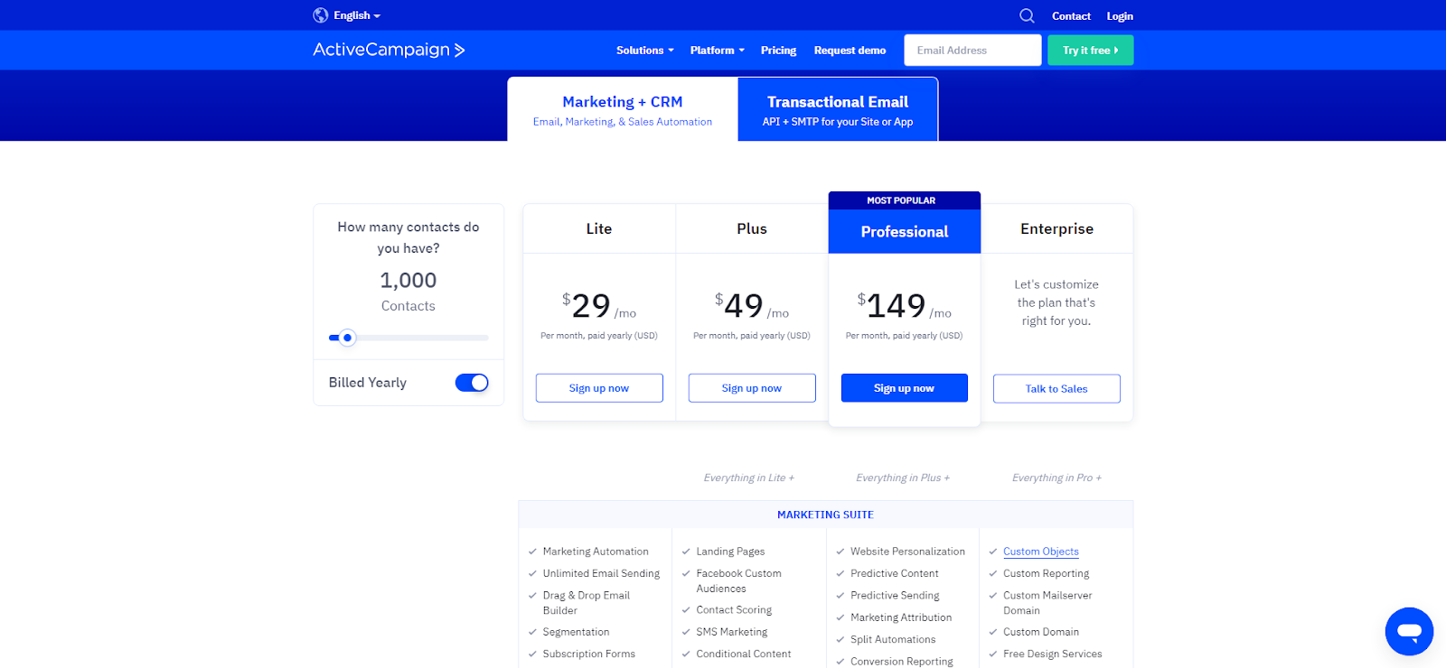This screenshot has height=668, width=1446.
Task: Sign up for the Professional plan
Action: [904, 388]
